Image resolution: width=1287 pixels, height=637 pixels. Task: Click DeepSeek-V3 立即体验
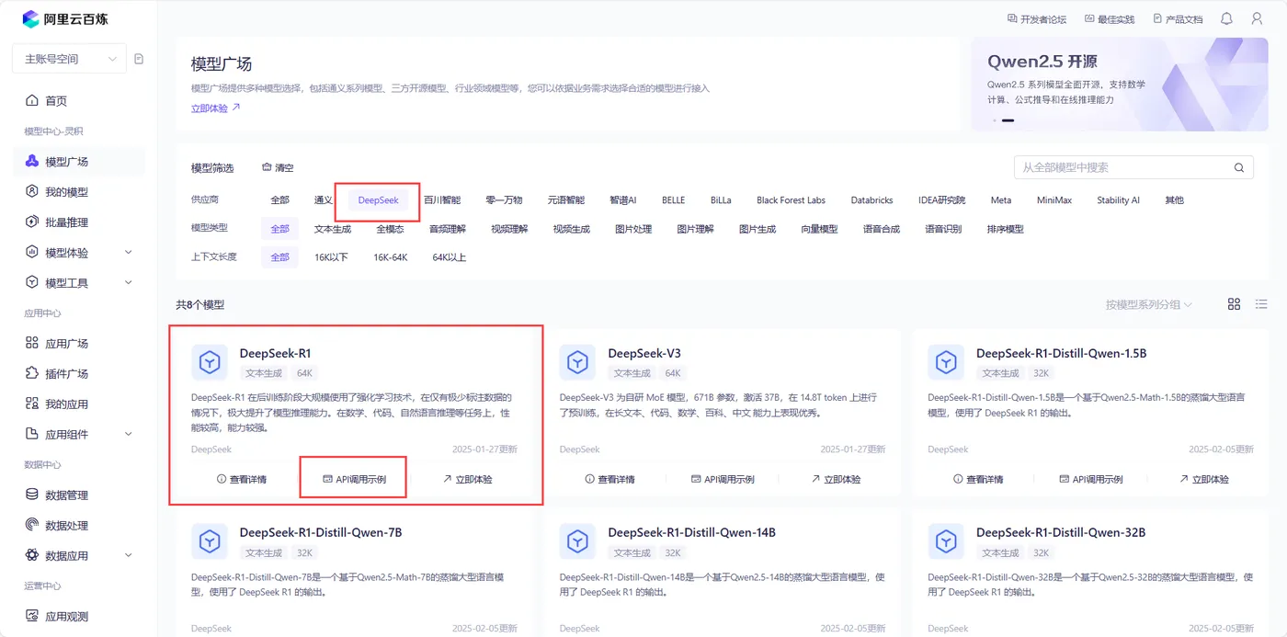pos(836,479)
